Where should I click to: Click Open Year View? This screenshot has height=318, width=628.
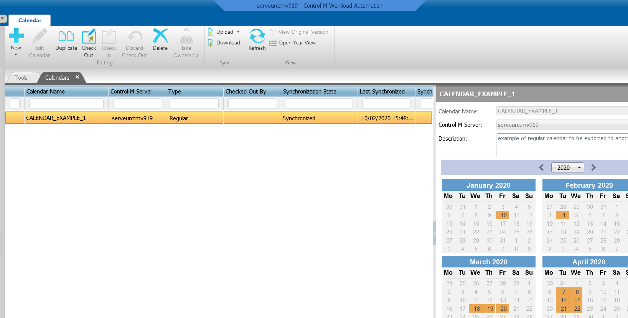[292, 43]
